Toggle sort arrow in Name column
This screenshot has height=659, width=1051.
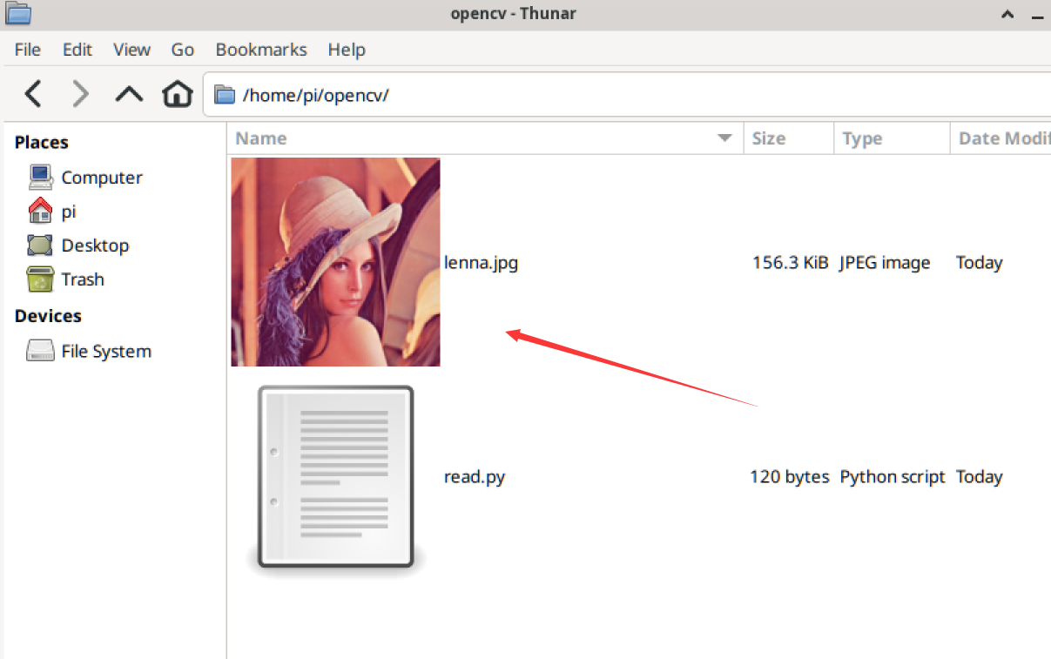tap(724, 138)
